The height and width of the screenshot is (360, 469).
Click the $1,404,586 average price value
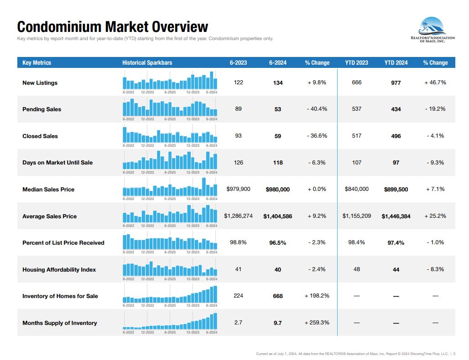pyautogui.click(x=277, y=216)
